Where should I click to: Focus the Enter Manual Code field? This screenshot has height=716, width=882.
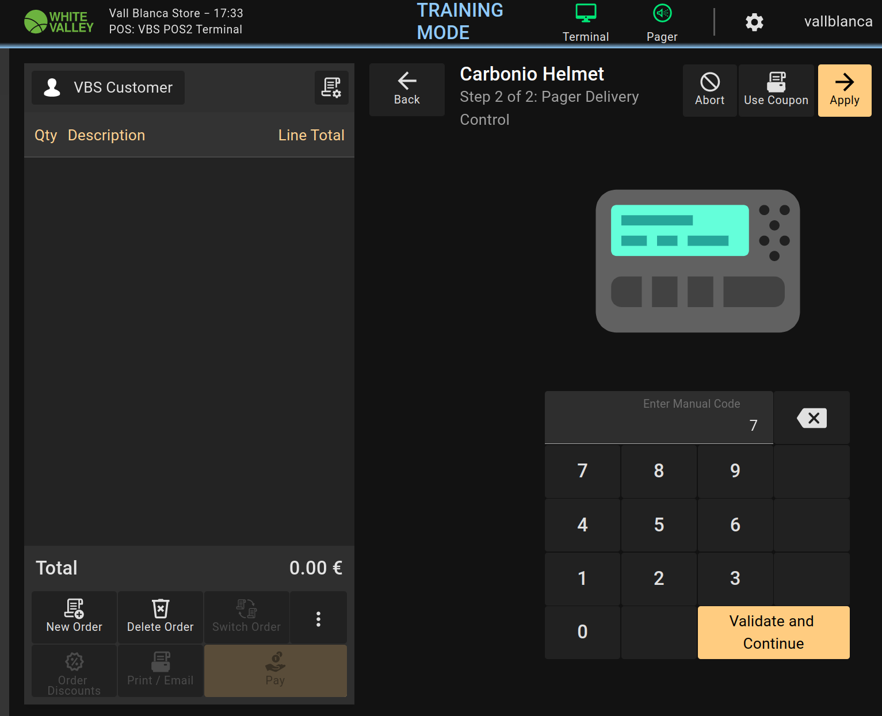tap(659, 418)
